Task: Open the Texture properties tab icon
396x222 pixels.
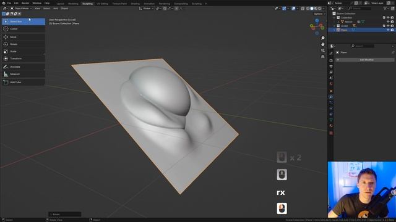Action: click(x=331, y=133)
